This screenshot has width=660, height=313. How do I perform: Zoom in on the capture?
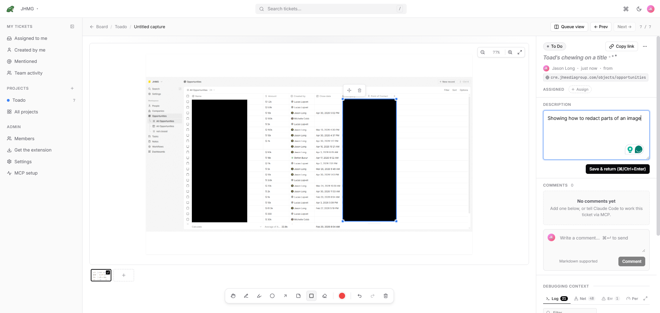[x=510, y=52]
